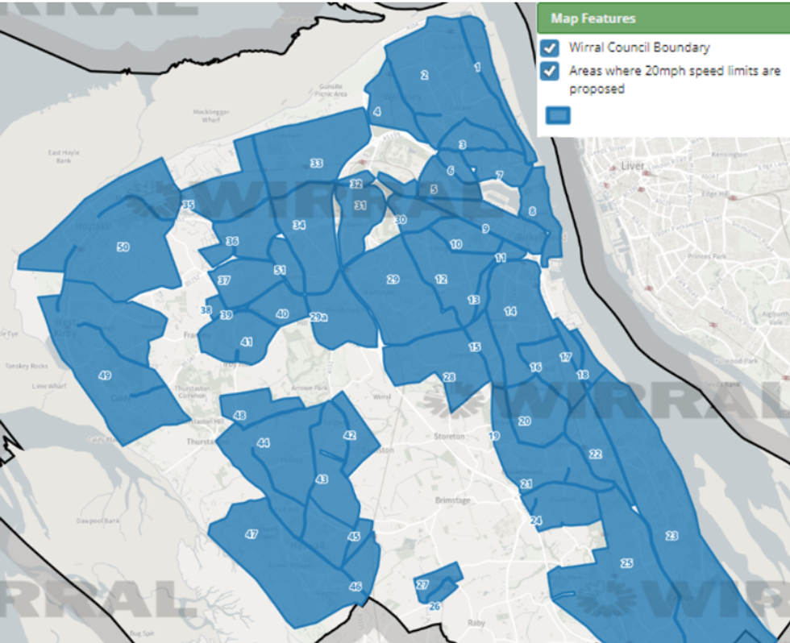
Task: Select the zone 44 area marker
Action: (x=264, y=442)
